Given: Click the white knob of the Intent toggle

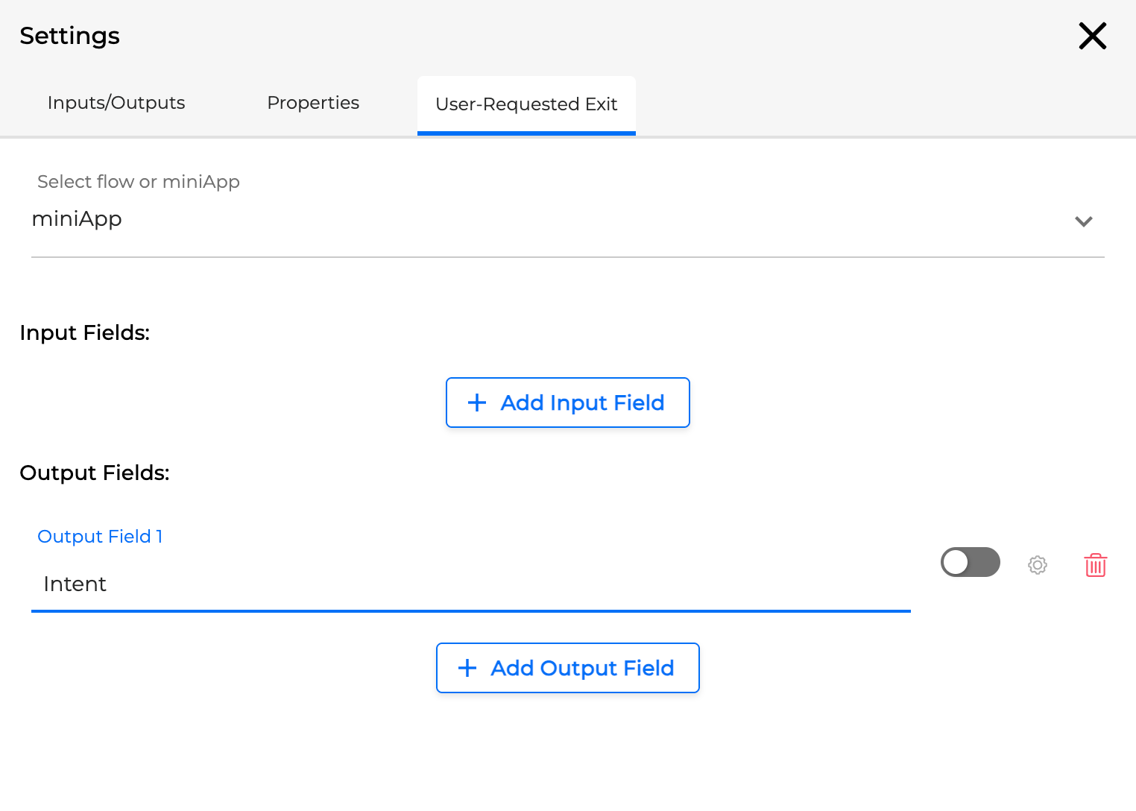Looking at the screenshot, I should coord(956,562).
